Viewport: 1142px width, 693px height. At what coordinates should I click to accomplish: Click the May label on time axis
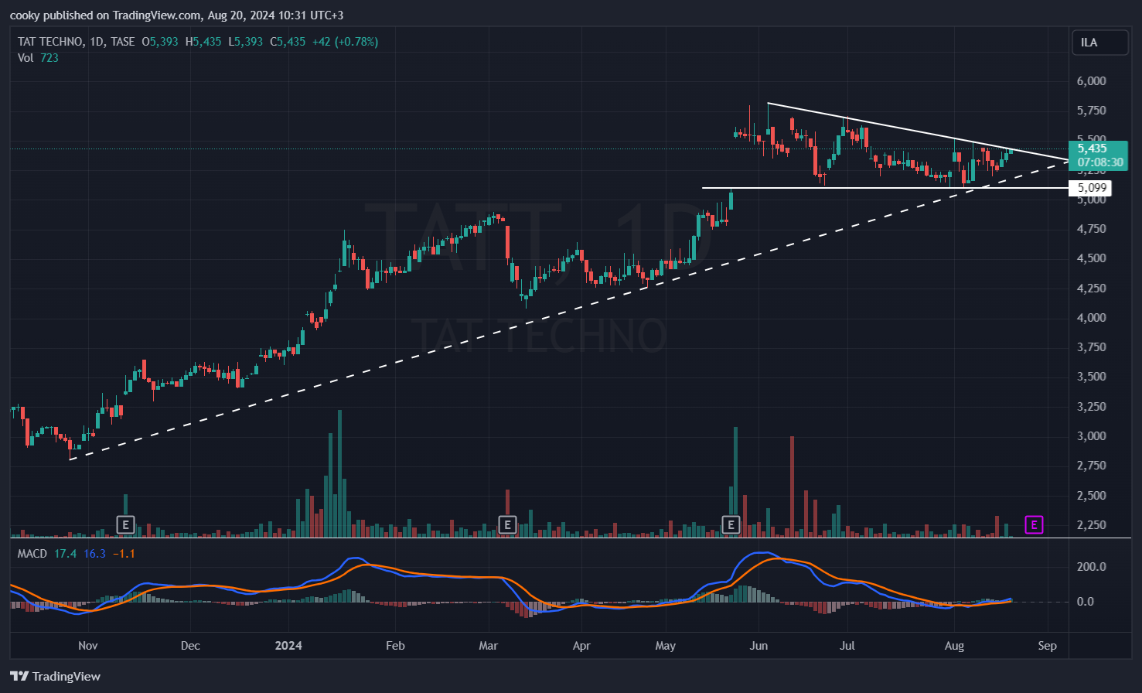point(666,646)
